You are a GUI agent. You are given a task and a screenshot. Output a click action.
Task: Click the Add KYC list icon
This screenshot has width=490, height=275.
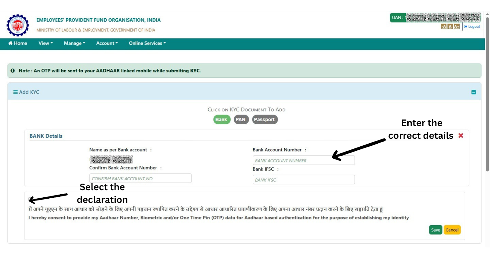click(x=15, y=92)
